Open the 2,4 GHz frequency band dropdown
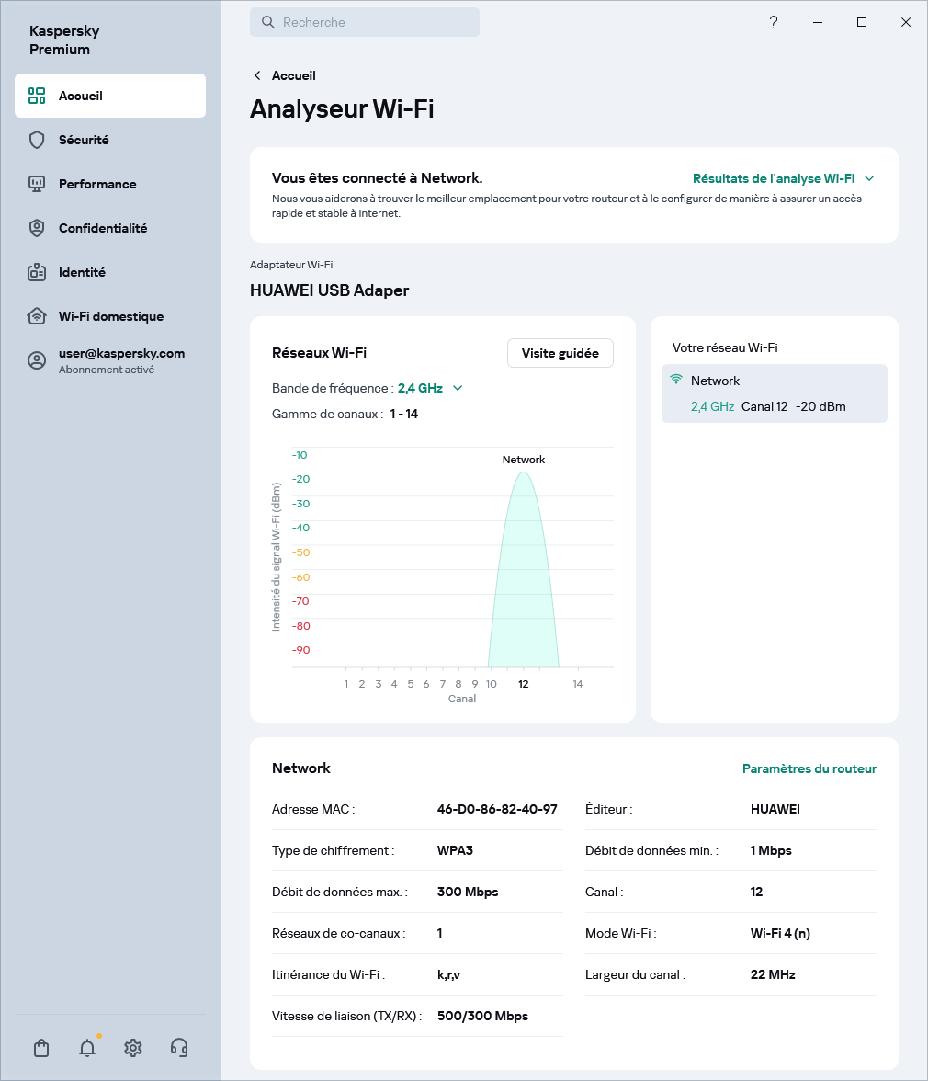Viewport: 928px width, 1081px height. click(x=430, y=388)
